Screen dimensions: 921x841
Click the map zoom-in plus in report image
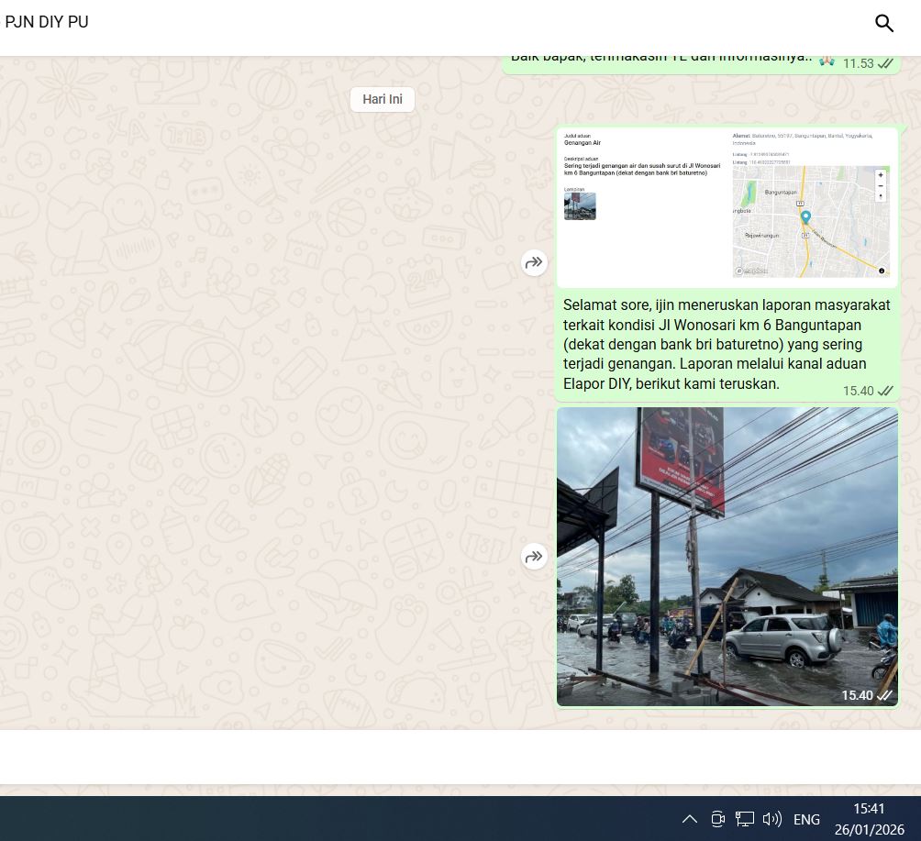click(x=881, y=174)
